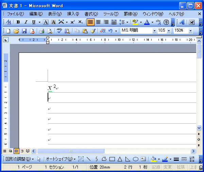The image size is (204, 172).
Task: Insert equation with the square root icon
Action: tap(103, 31)
